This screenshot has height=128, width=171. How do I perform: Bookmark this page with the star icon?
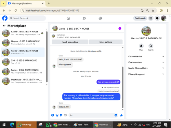[153, 11]
